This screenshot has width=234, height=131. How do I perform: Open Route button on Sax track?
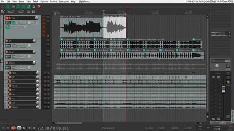click(x=8, y=23)
